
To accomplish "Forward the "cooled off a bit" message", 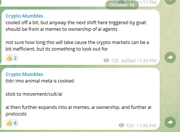I will 170,58.
